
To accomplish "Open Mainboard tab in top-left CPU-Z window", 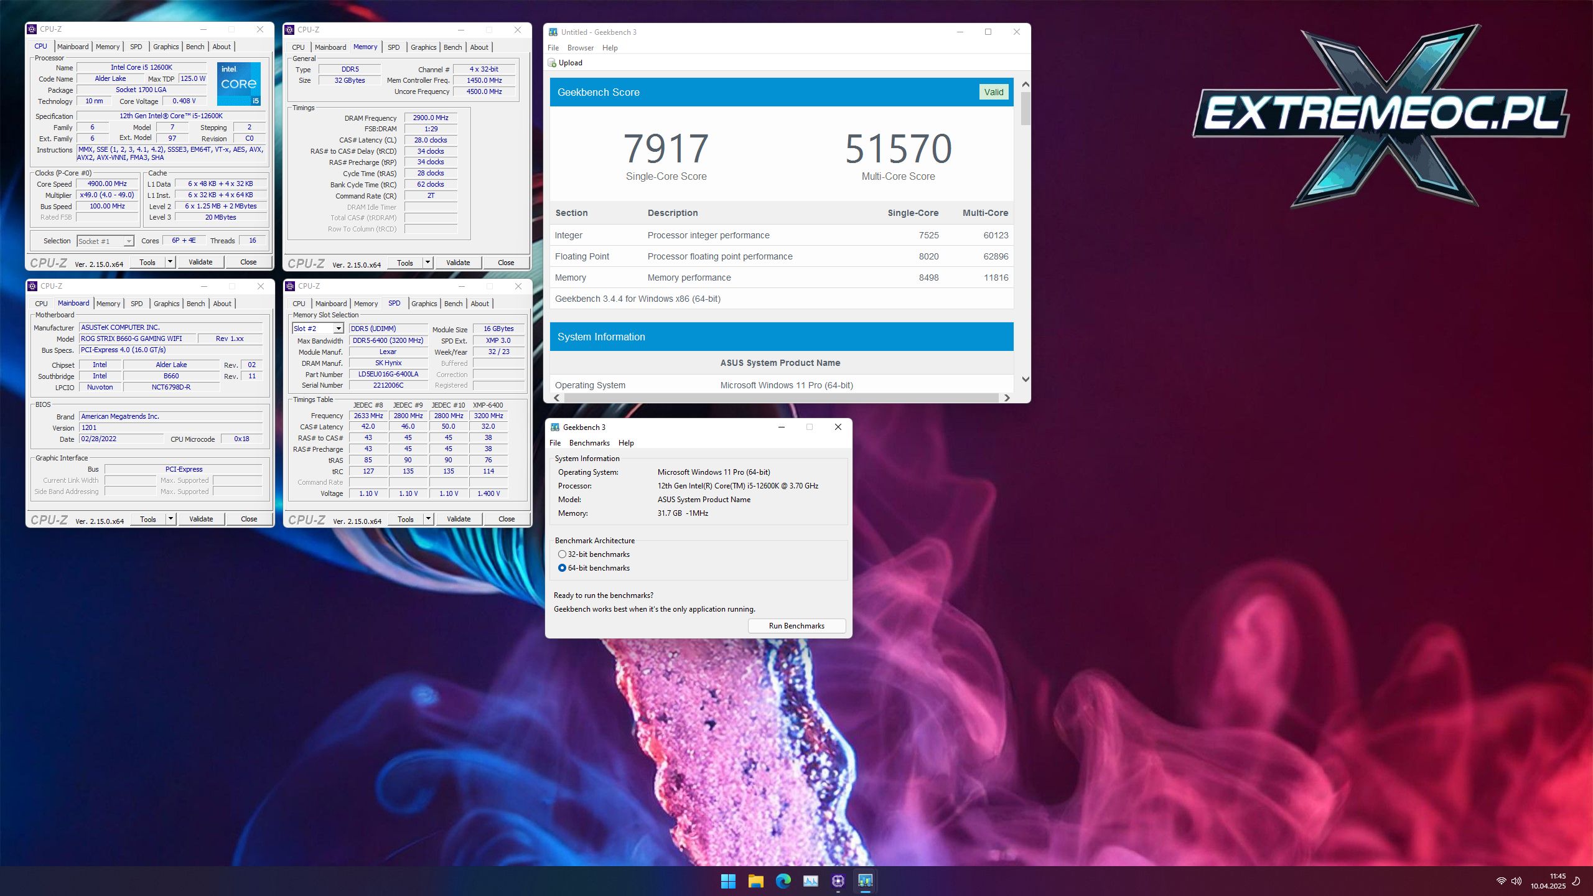I will click(x=73, y=47).
